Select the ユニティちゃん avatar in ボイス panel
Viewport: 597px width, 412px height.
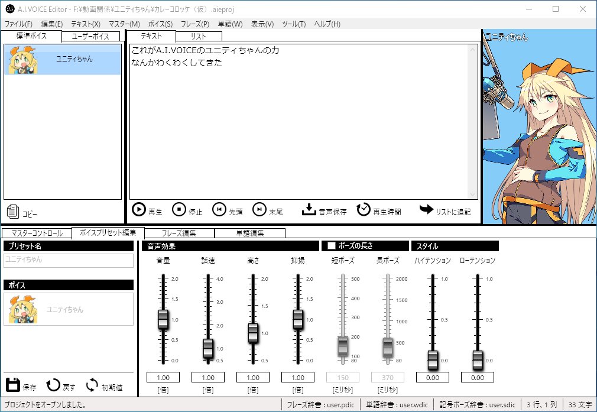click(22, 310)
